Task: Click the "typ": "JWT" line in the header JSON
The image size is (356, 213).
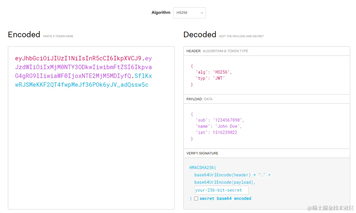Action: [210, 78]
